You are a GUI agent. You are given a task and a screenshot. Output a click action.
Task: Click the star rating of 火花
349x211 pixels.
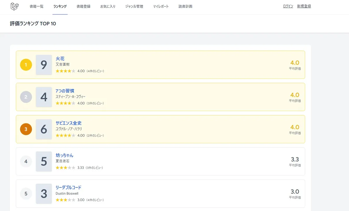[x=65, y=71]
